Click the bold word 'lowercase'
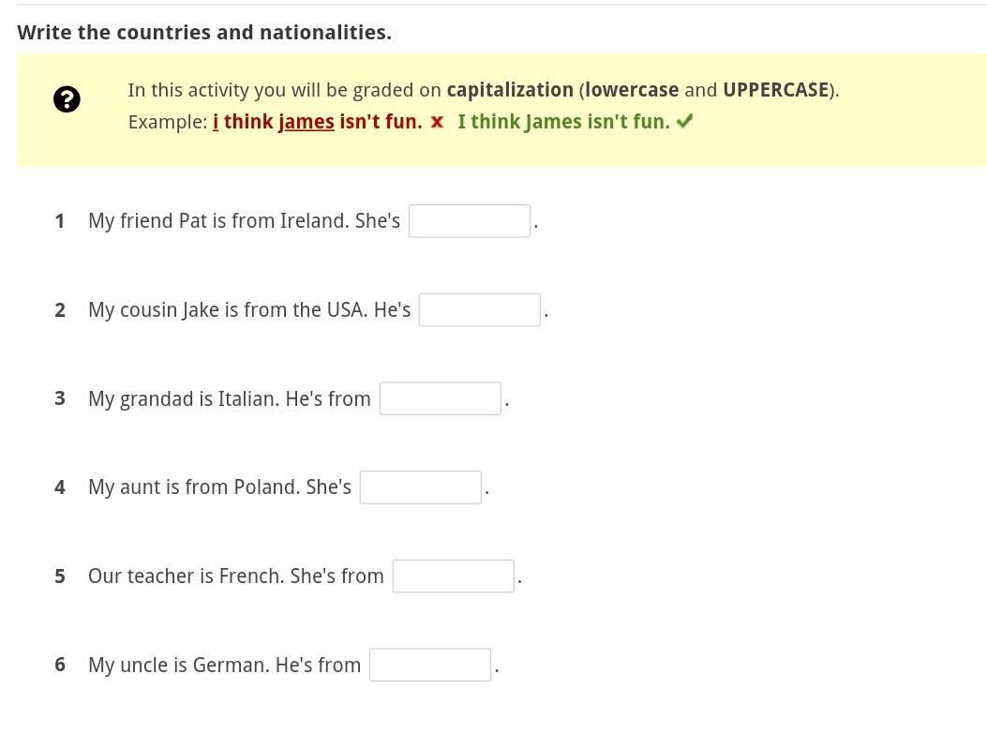This screenshot has height=749, width=987. (632, 90)
